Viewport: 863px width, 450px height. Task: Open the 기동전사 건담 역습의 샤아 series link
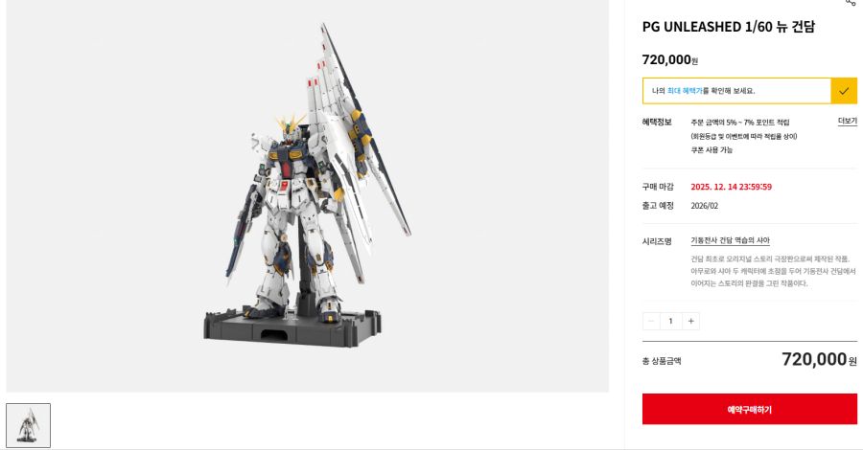(x=730, y=240)
